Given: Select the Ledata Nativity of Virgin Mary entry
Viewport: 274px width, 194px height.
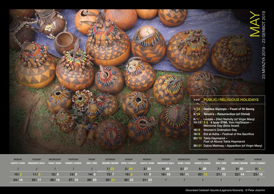Looking at the screenshot, I should point(224,119).
